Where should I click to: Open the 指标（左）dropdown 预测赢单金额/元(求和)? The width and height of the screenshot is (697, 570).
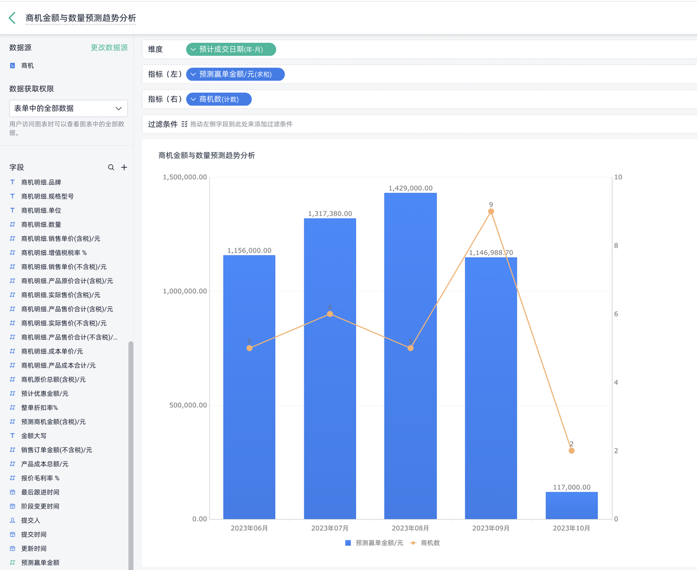tap(235, 74)
